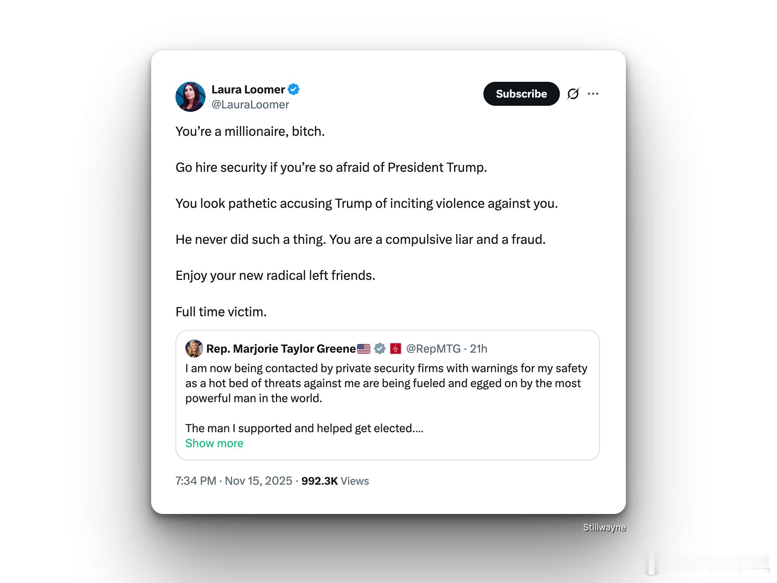Click the Grok icon next to Subscribe
Viewport: 777px width, 583px height.
[x=573, y=94]
